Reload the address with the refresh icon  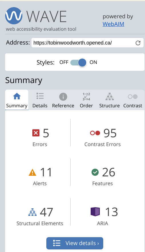coord(138,43)
